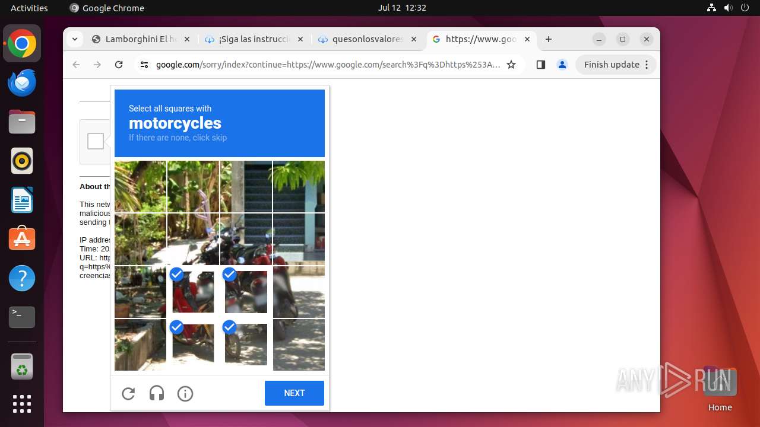This screenshot has width=760, height=427.
Task: Close the quesonlosvalores tab
Action: 413,39
